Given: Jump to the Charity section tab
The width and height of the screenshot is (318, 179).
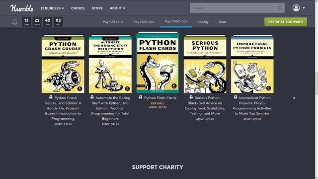Looking at the screenshot, I should click(x=203, y=22).
